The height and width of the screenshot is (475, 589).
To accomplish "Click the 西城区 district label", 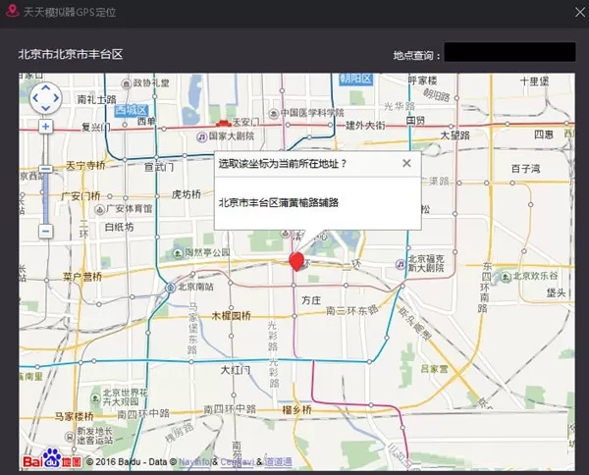I will pos(132,110).
